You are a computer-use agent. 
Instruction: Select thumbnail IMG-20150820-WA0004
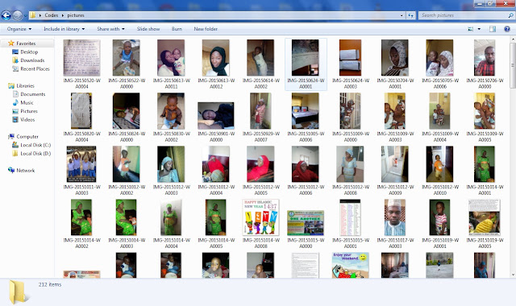coord(81,111)
